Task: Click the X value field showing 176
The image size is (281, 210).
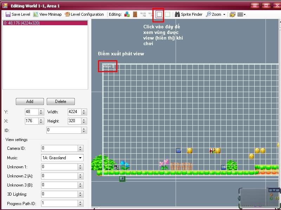Action: click(32, 121)
